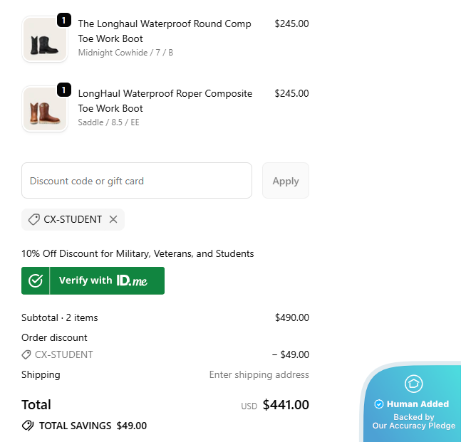
Task: Click the black Longhaul boot thumbnail
Action: click(x=44, y=40)
